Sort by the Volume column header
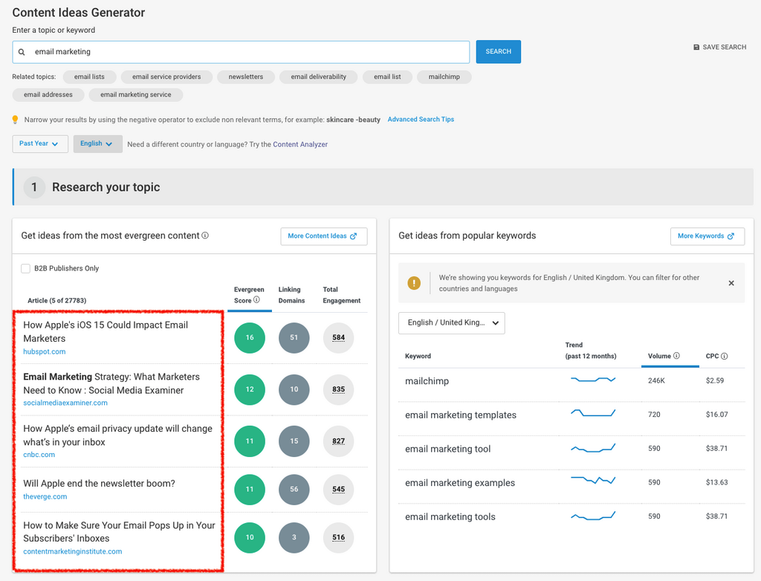 click(658, 356)
